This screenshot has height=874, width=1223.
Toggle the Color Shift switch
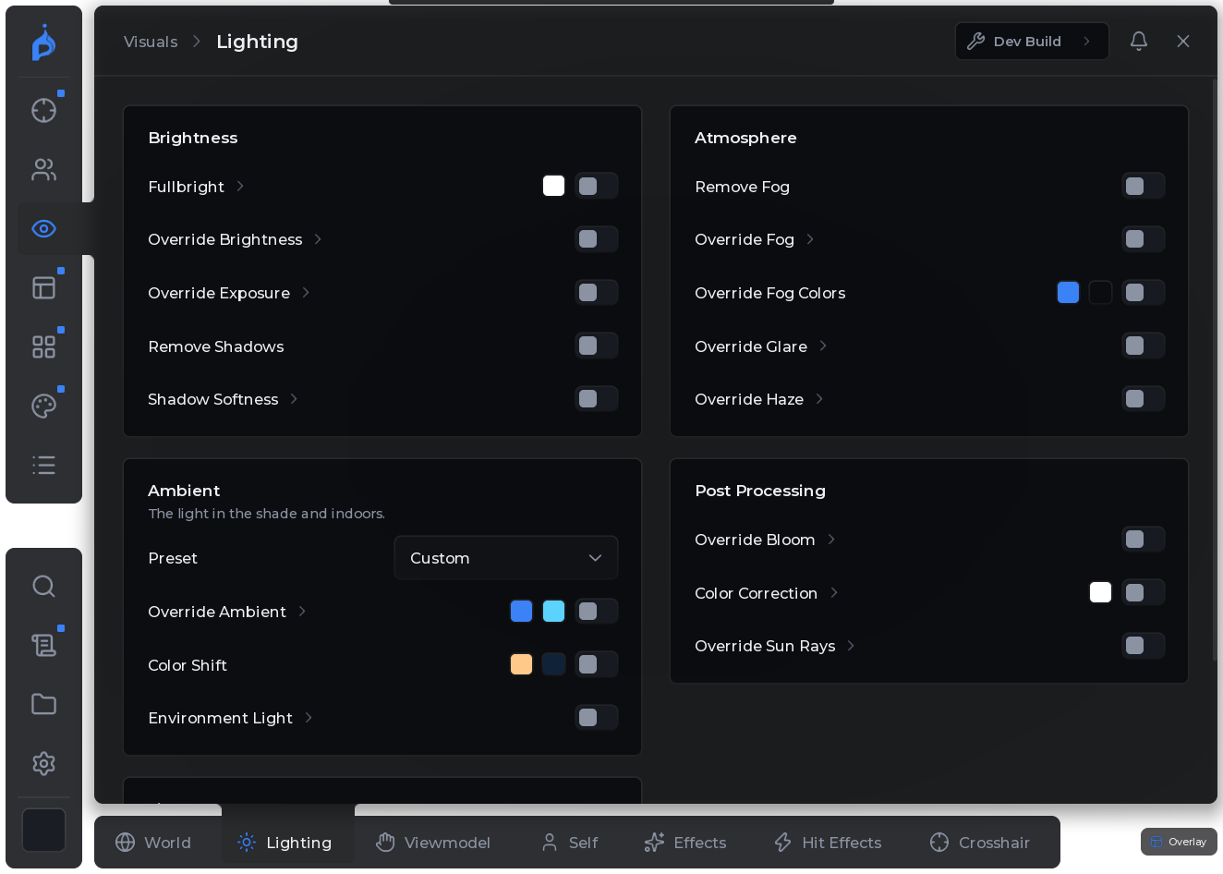point(597,664)
